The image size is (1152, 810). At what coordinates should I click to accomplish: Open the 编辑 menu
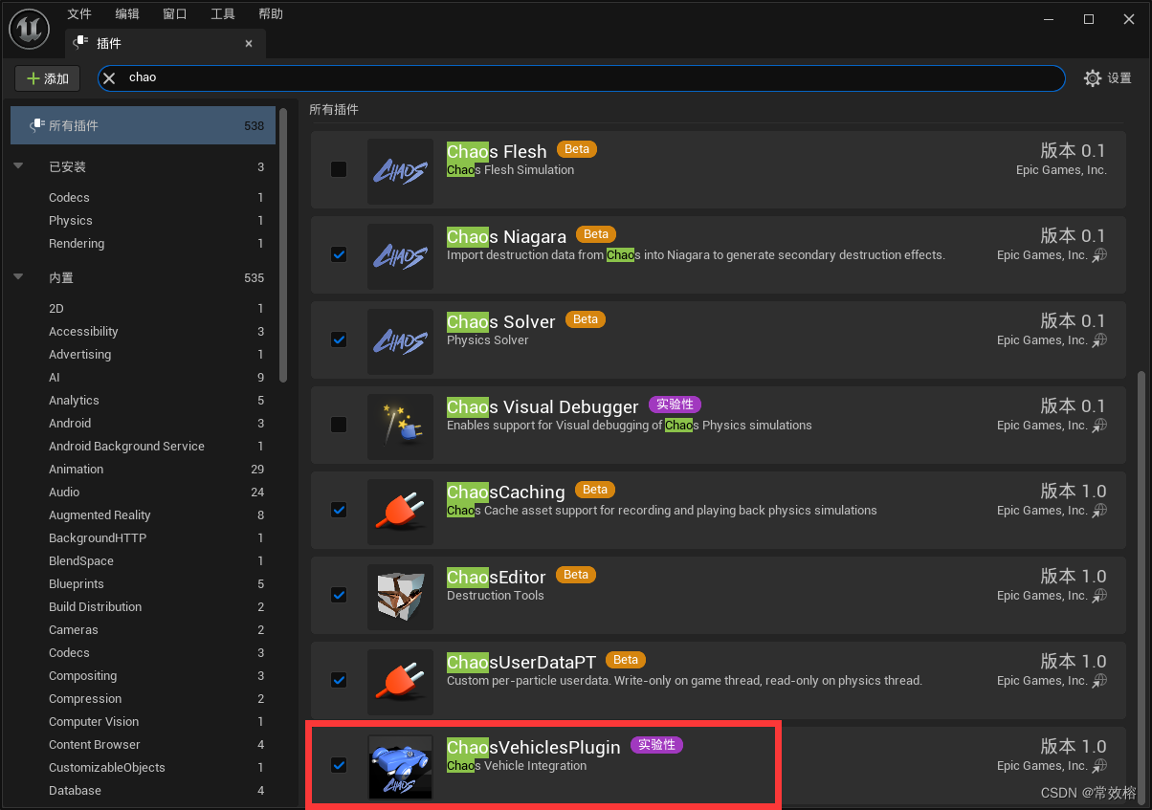[127, 14]
